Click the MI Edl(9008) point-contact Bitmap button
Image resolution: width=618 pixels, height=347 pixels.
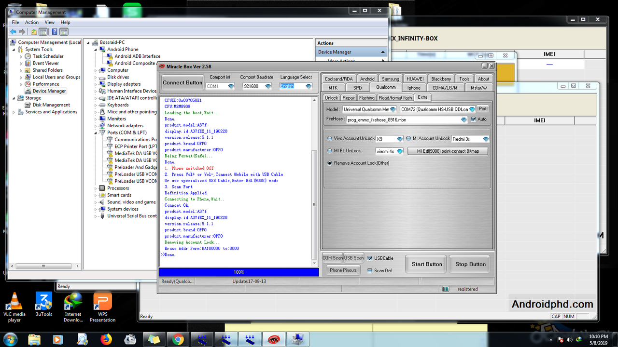[448, 151]
